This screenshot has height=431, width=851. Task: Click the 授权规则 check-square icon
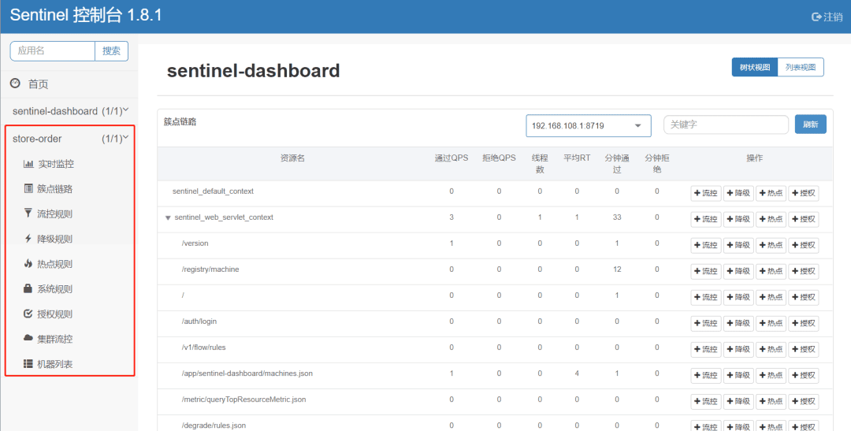[x=29, y=314]
